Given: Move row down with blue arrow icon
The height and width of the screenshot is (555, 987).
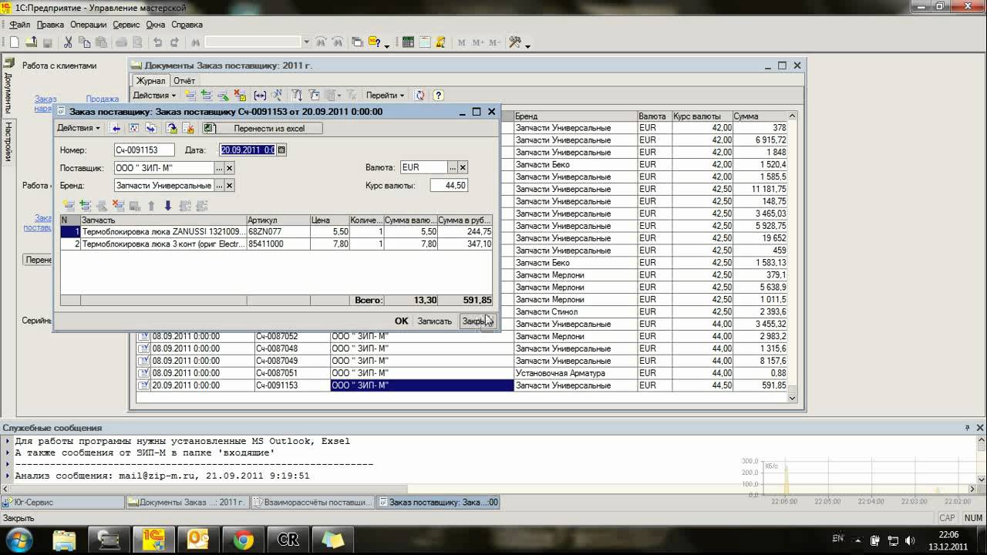Looking at the screenshot, I should click(167, 206).
